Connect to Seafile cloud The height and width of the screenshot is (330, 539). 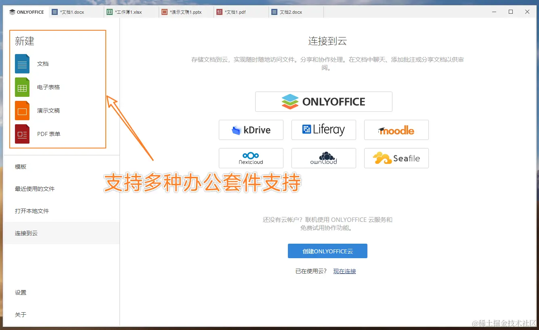point(396,158)
